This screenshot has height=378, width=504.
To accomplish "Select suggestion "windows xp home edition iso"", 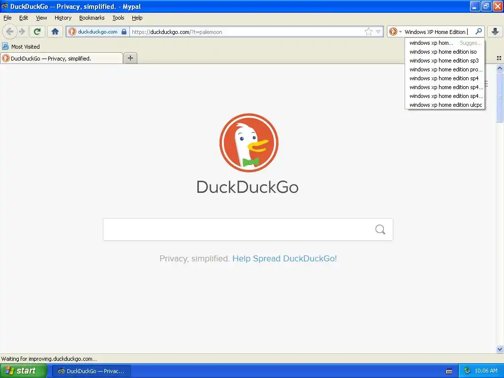I will [x=445, y=52].
